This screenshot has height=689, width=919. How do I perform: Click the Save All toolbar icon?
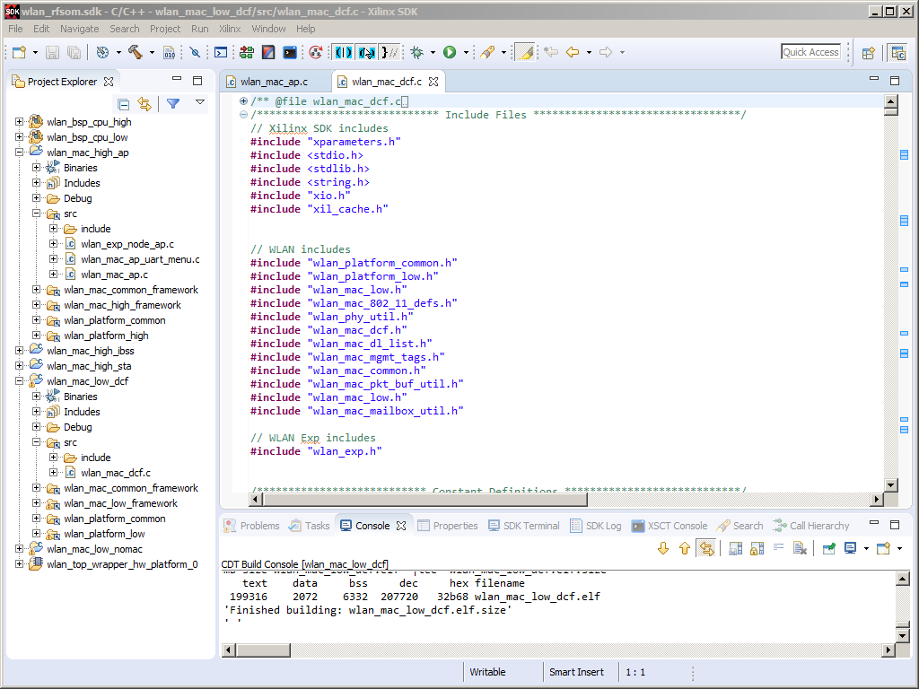point(74,52)
